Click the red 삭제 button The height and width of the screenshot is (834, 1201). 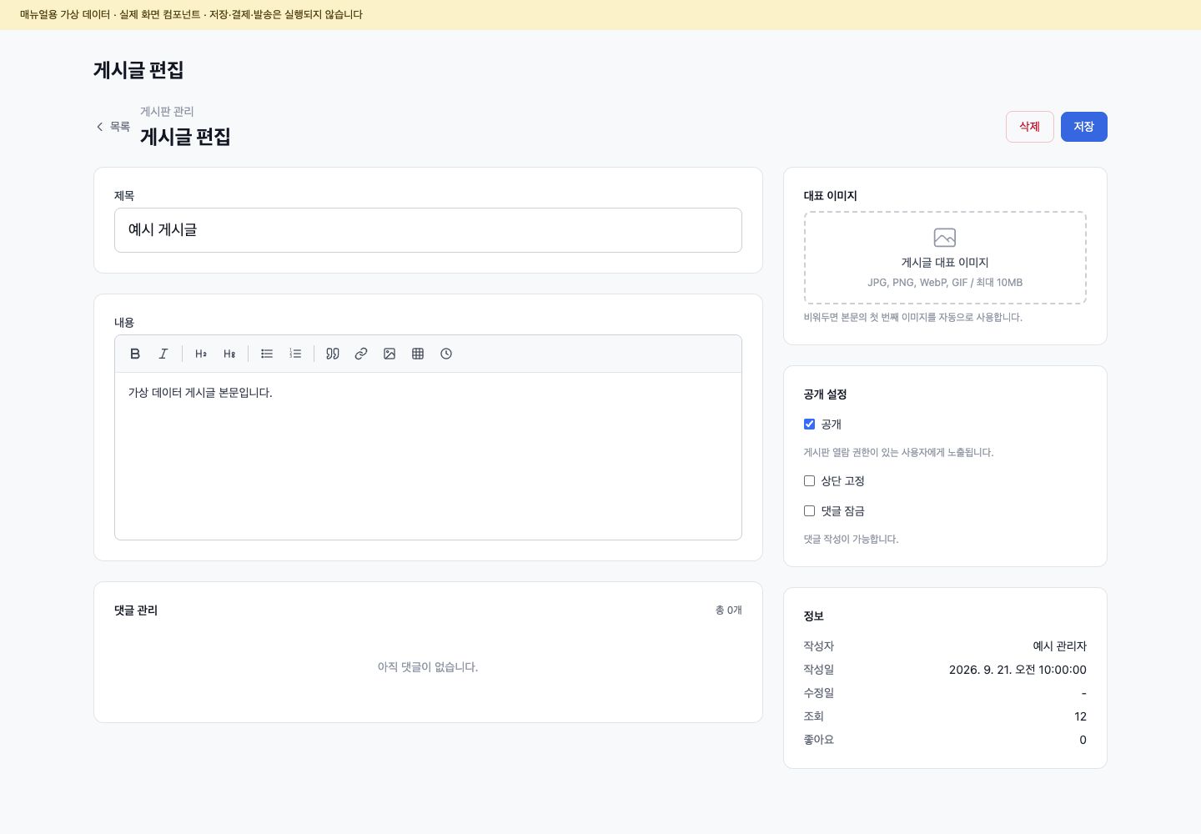point(1030,127)
